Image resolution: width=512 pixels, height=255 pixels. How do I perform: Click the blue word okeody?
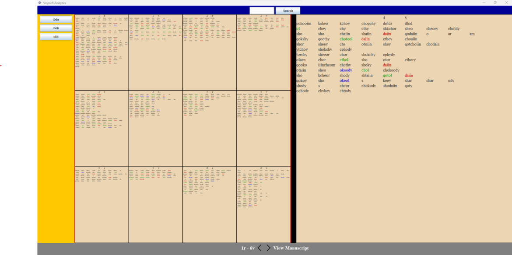click(x=346, y=70)
